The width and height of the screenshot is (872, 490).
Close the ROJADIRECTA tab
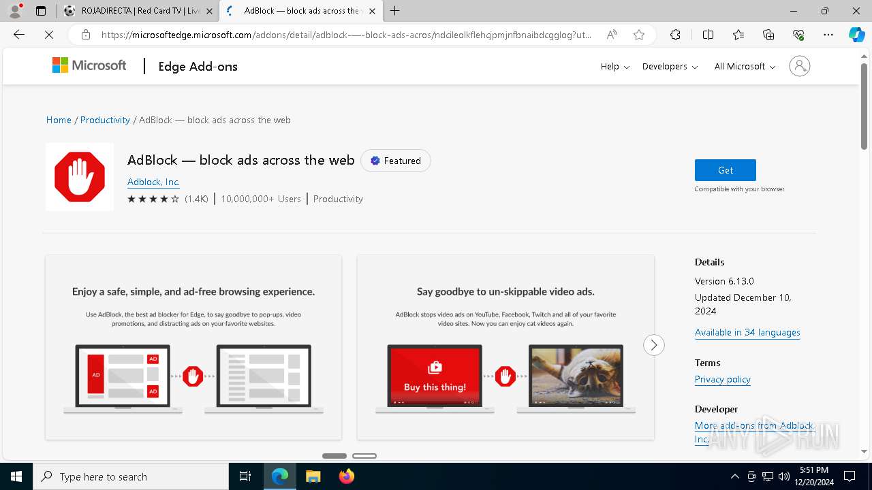(209, 11)
